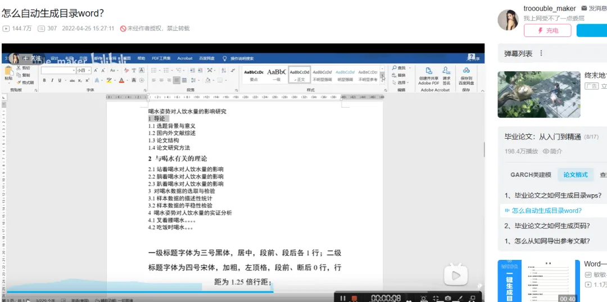Click the Justify alignment icon
Screen dimensions: 607x302
coord(176,80)
